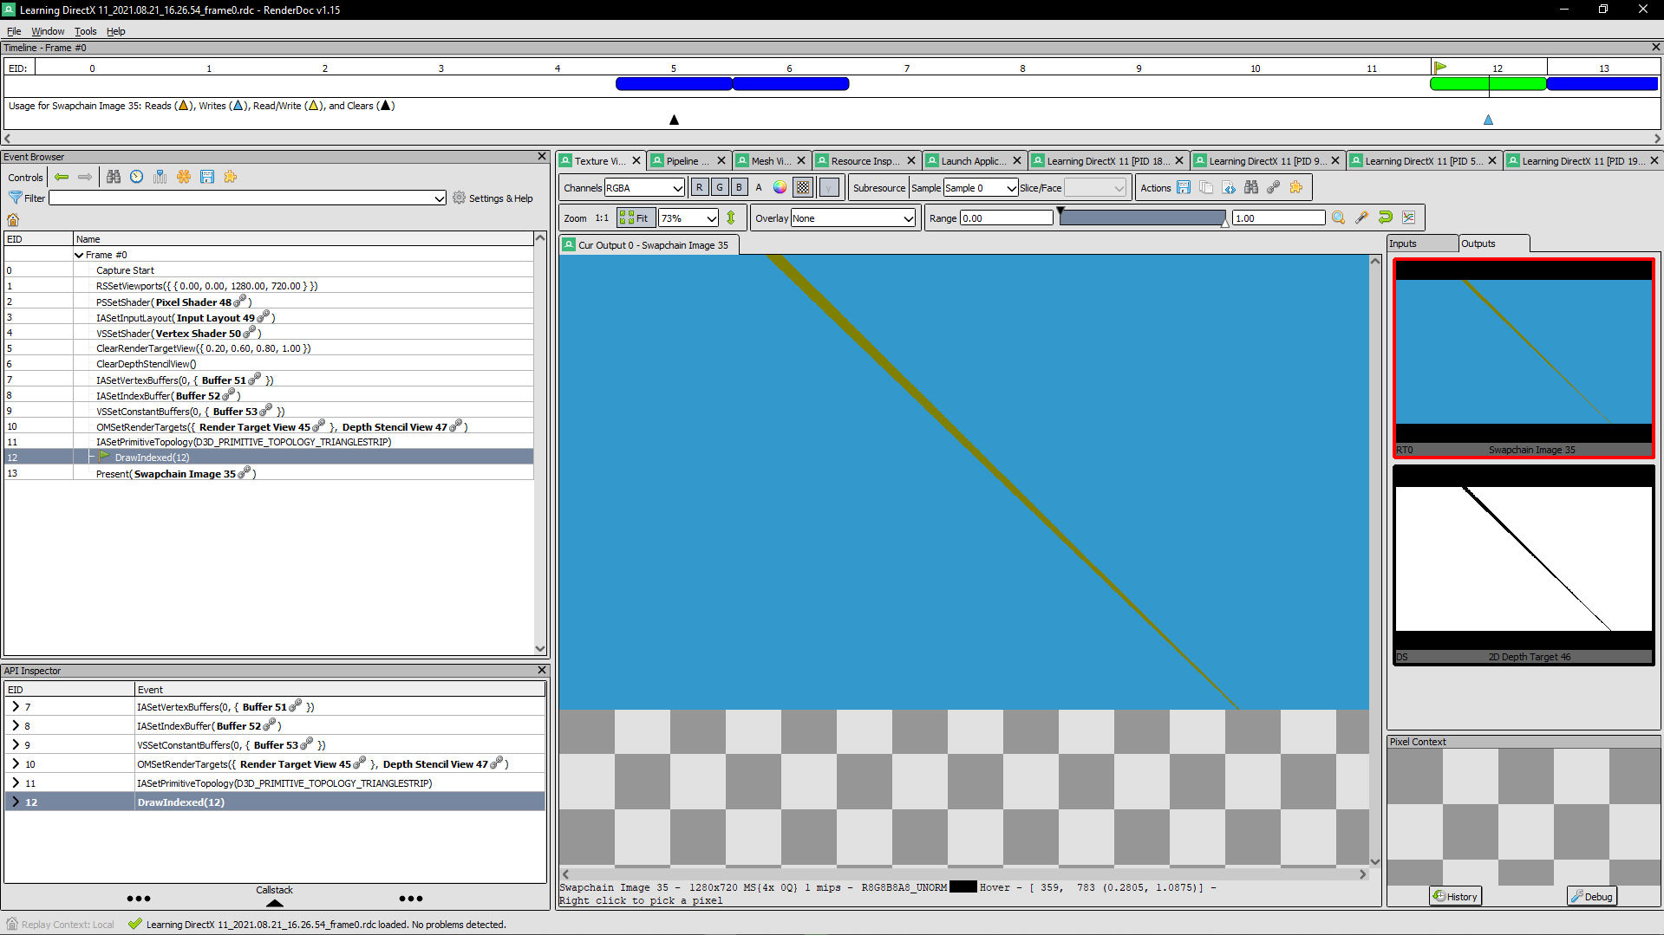
Task: Flip texture vertically with green arrow icon
Action: click(x=731, y=218)
